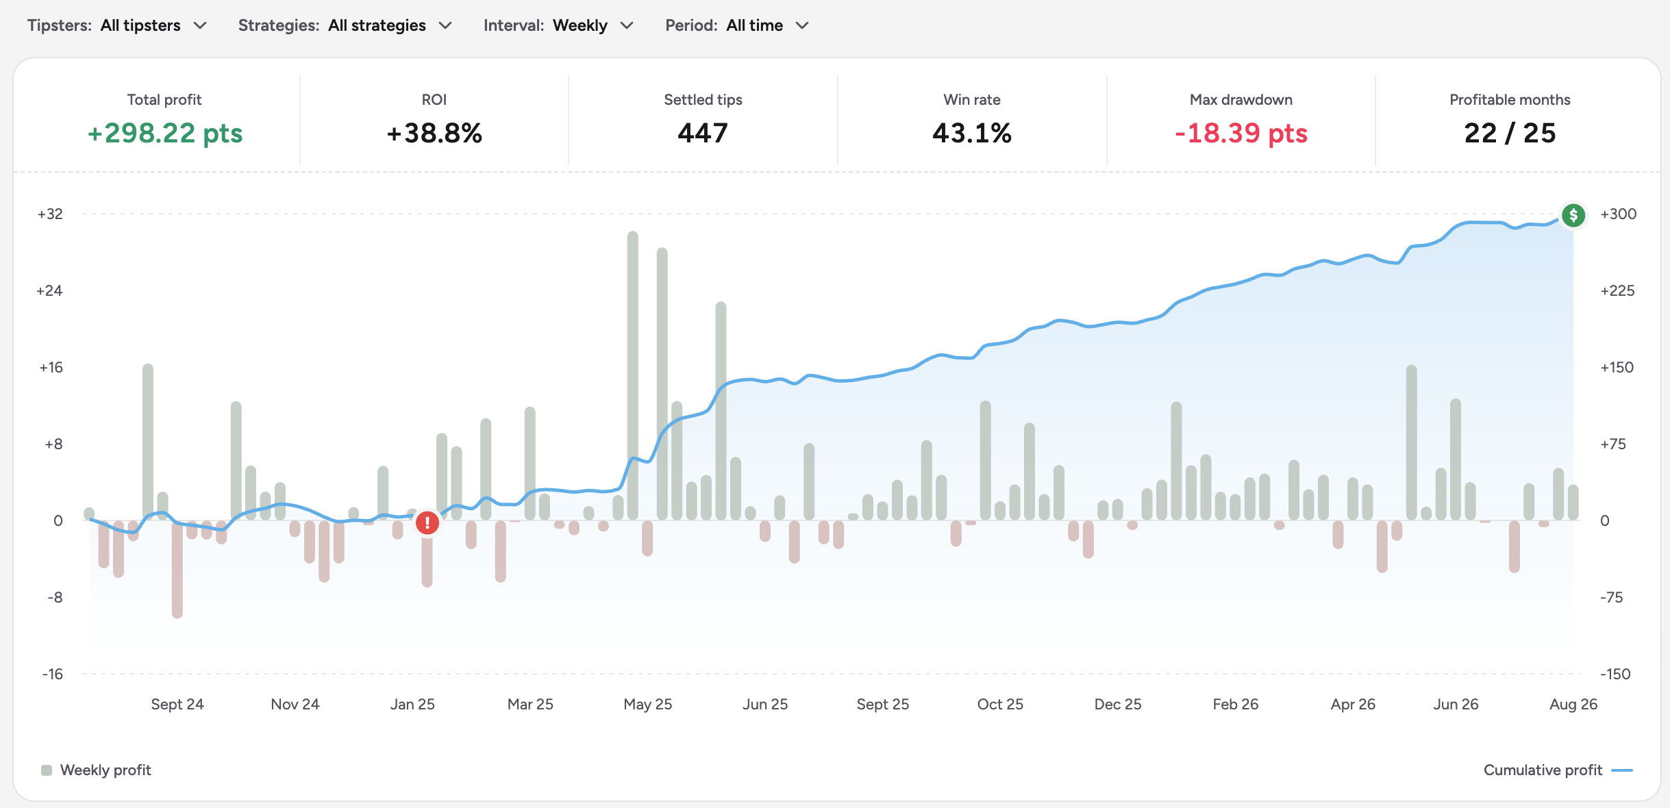Screen dimensions: 1670x808
Task: Click the "Jan 25" axis label
Action: [412, 704]
